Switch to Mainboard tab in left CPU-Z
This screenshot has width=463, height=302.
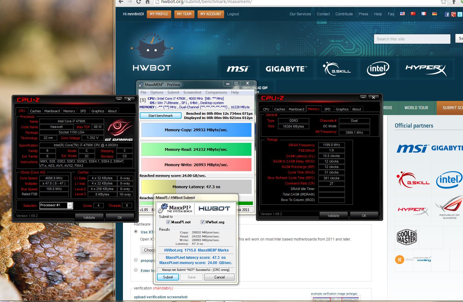click(52, 111)
